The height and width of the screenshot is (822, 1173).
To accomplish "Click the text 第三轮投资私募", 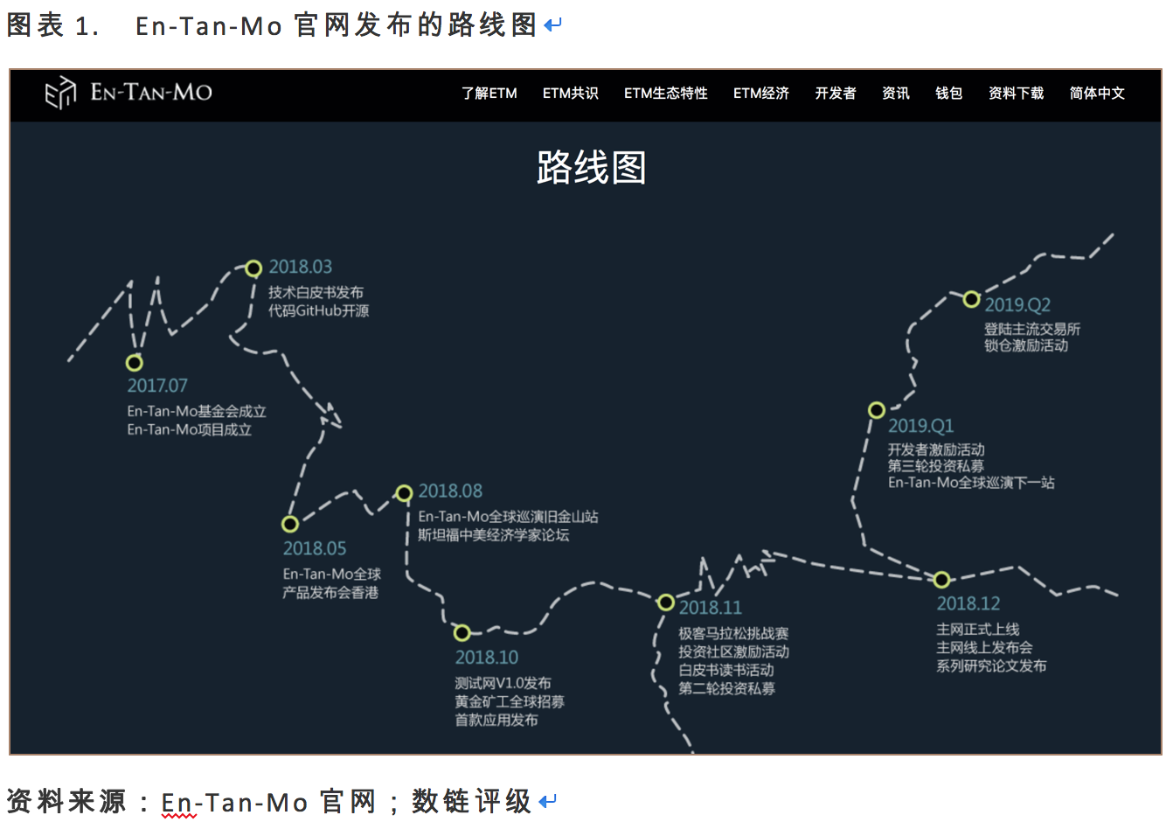I will pos(936,466).
